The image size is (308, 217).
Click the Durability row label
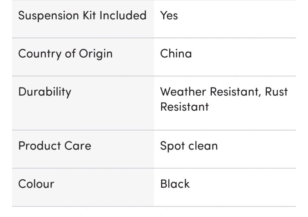pyautogui.click(x=45, y=92)
